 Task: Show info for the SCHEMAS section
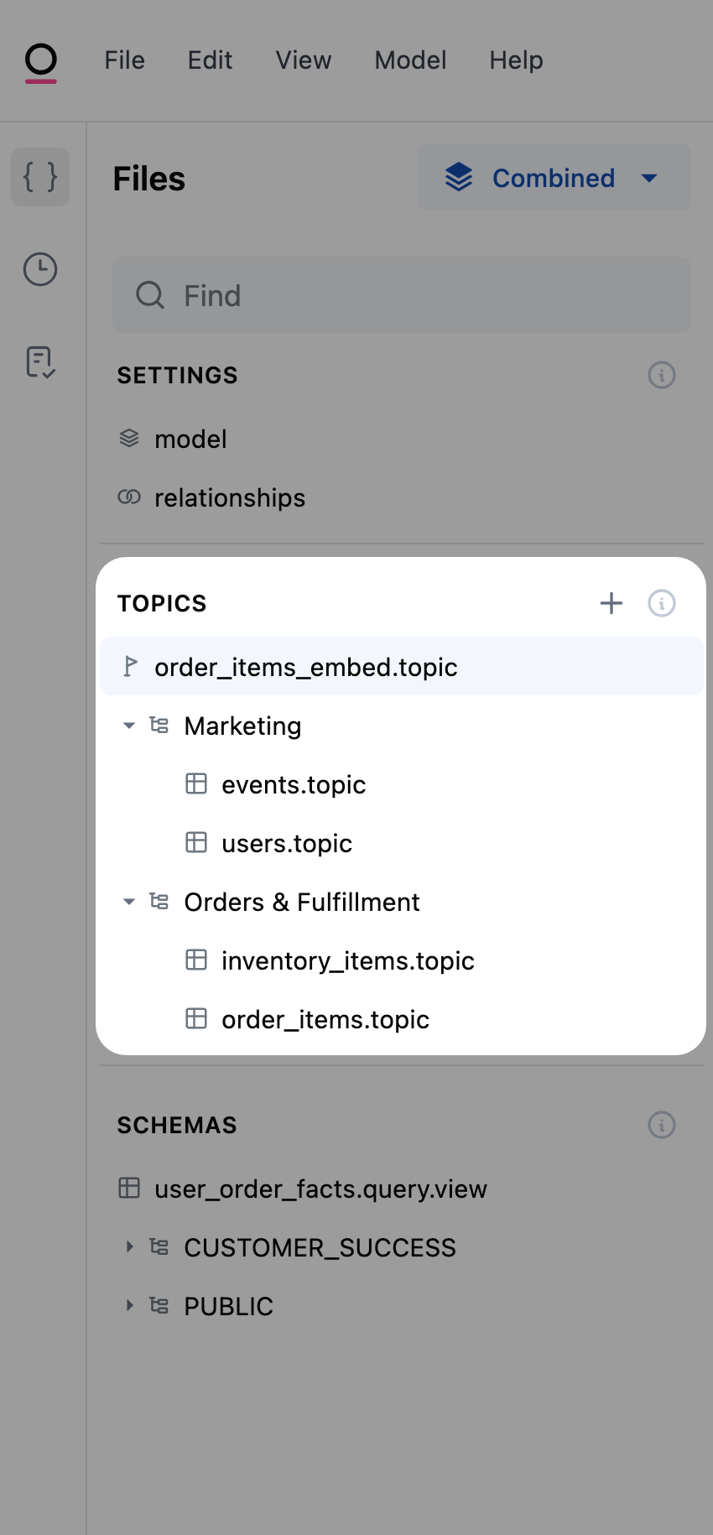[x=662, y=1125]
